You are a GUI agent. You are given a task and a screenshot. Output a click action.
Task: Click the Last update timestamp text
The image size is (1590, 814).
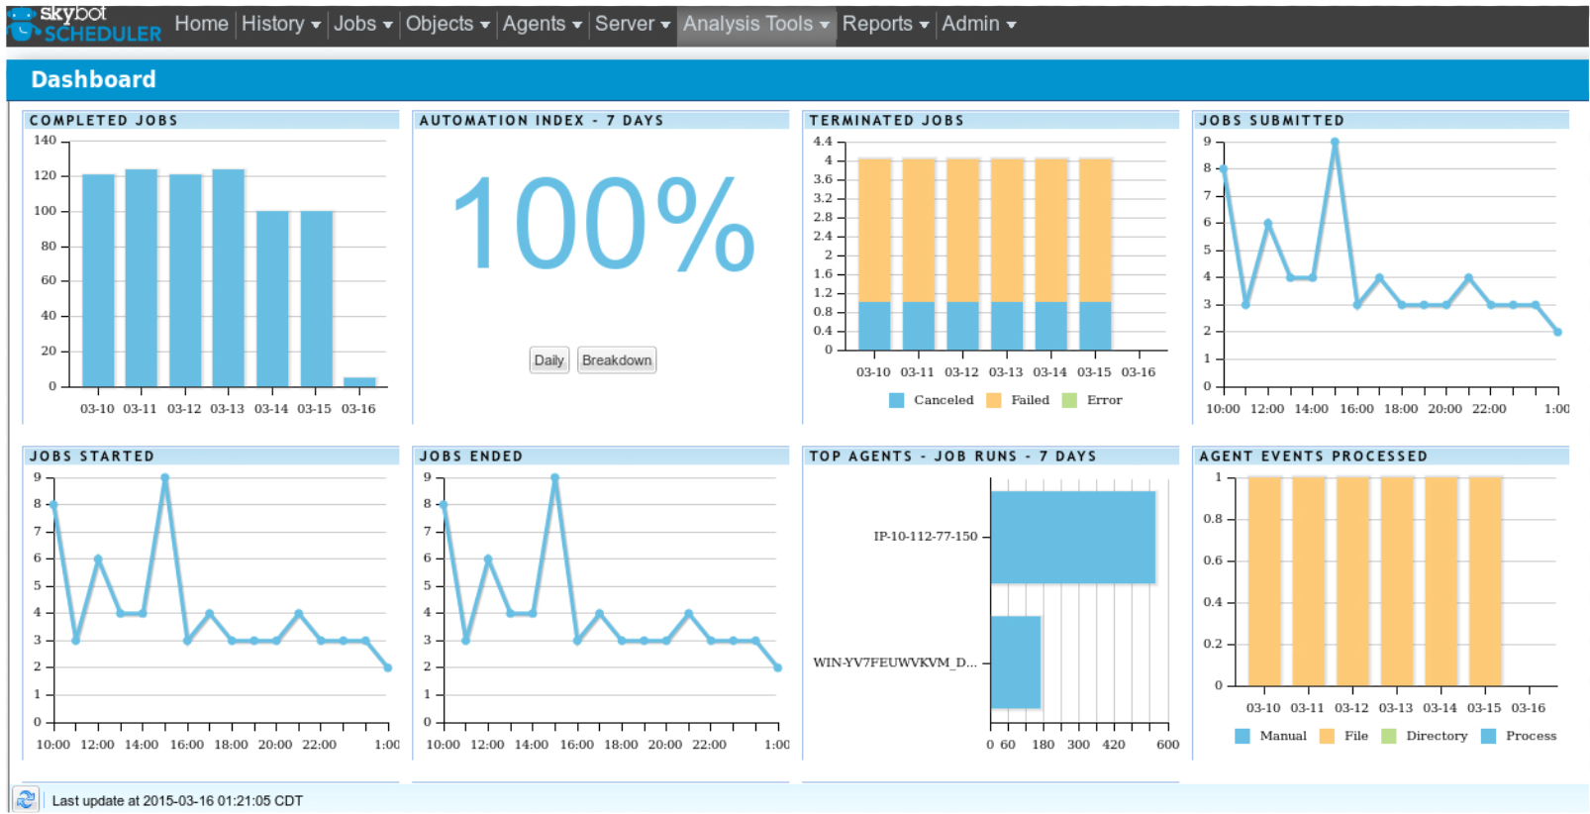pyautogui.click(x=177, y=800)
